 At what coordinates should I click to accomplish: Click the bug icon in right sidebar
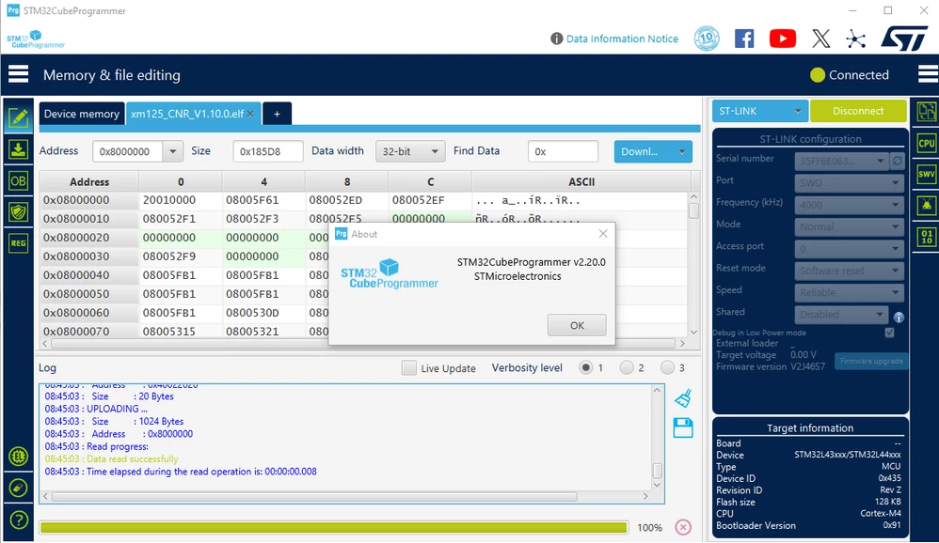[x=927, y=205]
